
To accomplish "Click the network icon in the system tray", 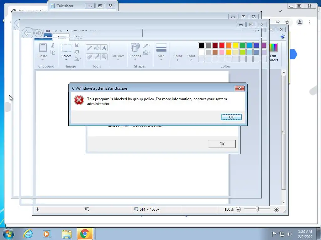I will (282, 234).
